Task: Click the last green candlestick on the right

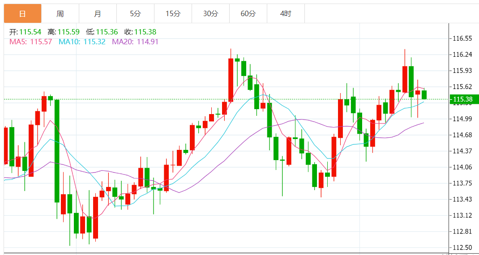Action: pyautogui.click(x=424, y=94)
